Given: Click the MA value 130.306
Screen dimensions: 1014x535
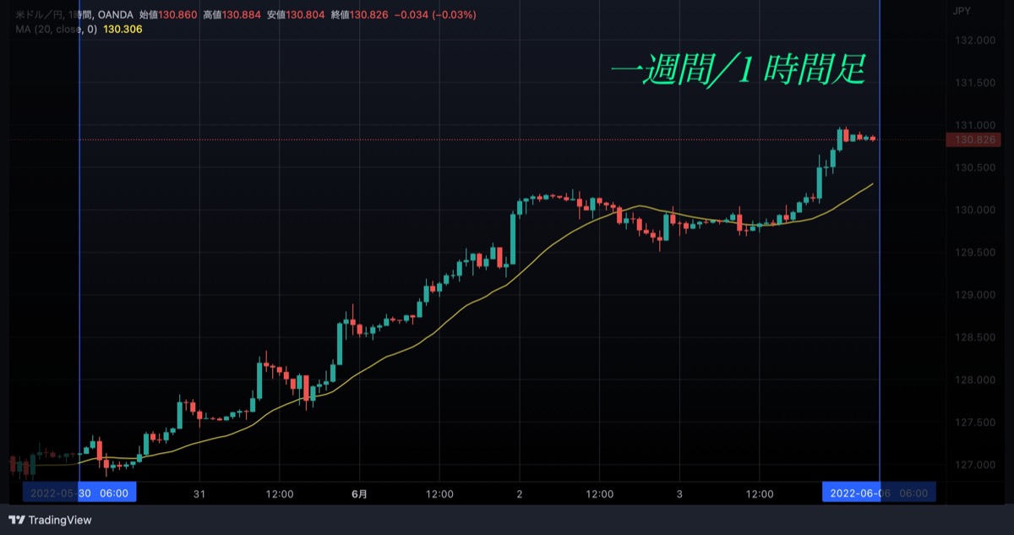Looking at the screenshot, I should (x=123, y=29).
